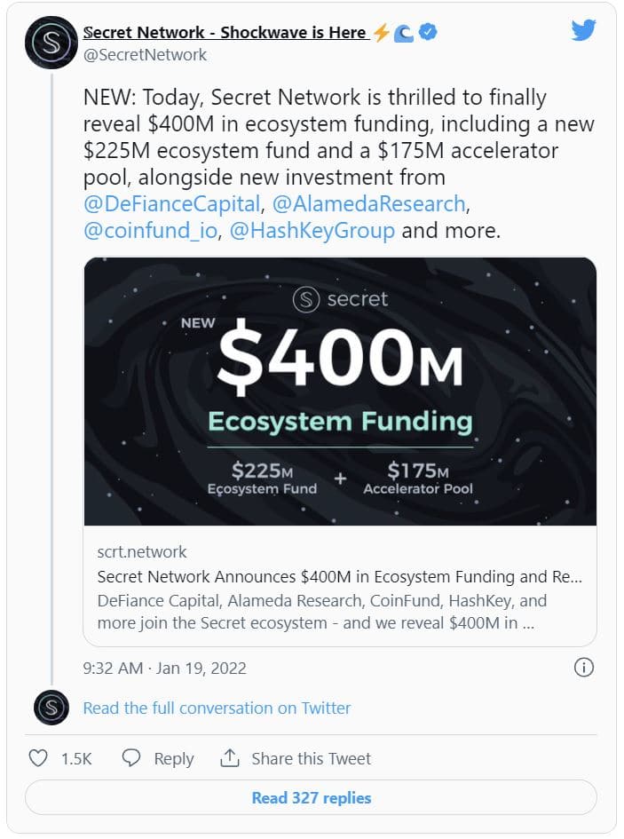Open the @SecretNetwork handle
Screen dimensions: 624x839
(x=145, y=55)
